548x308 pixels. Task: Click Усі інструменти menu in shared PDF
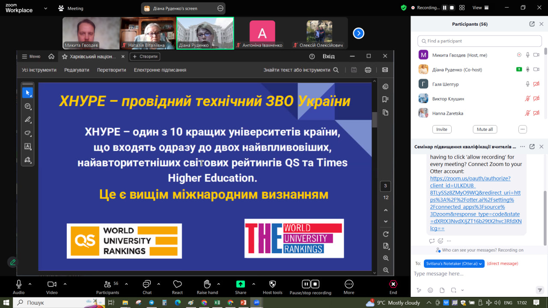39,70
